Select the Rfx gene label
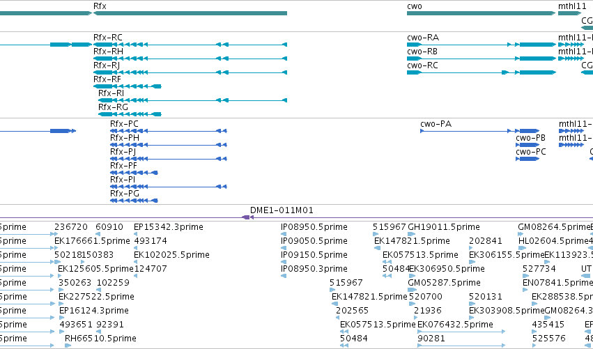Image resolution: width=593 pixels, height=349 pixels. (x=100, y=6)
